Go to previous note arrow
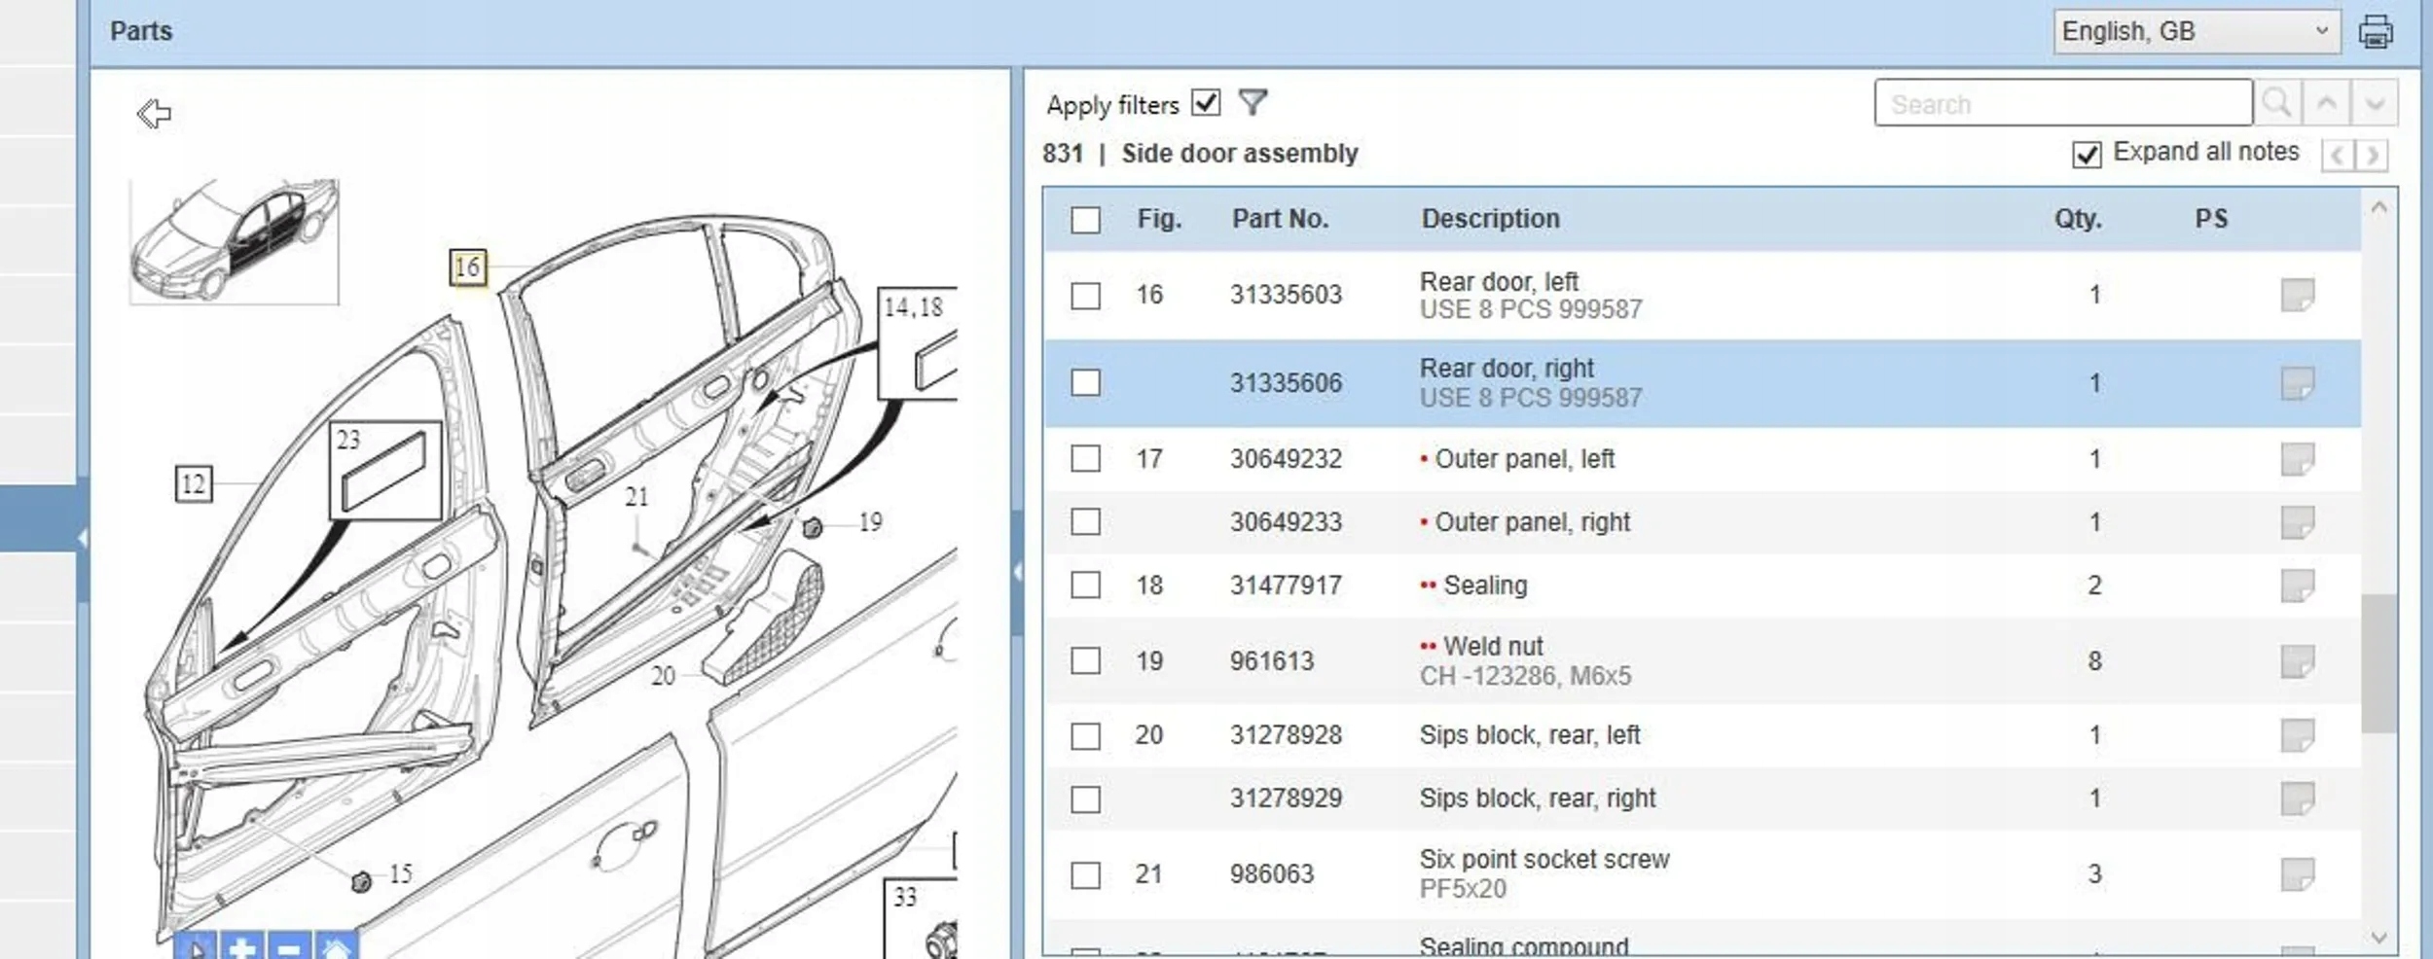This screenshot has height=959, width=2433. (2337, 155)
